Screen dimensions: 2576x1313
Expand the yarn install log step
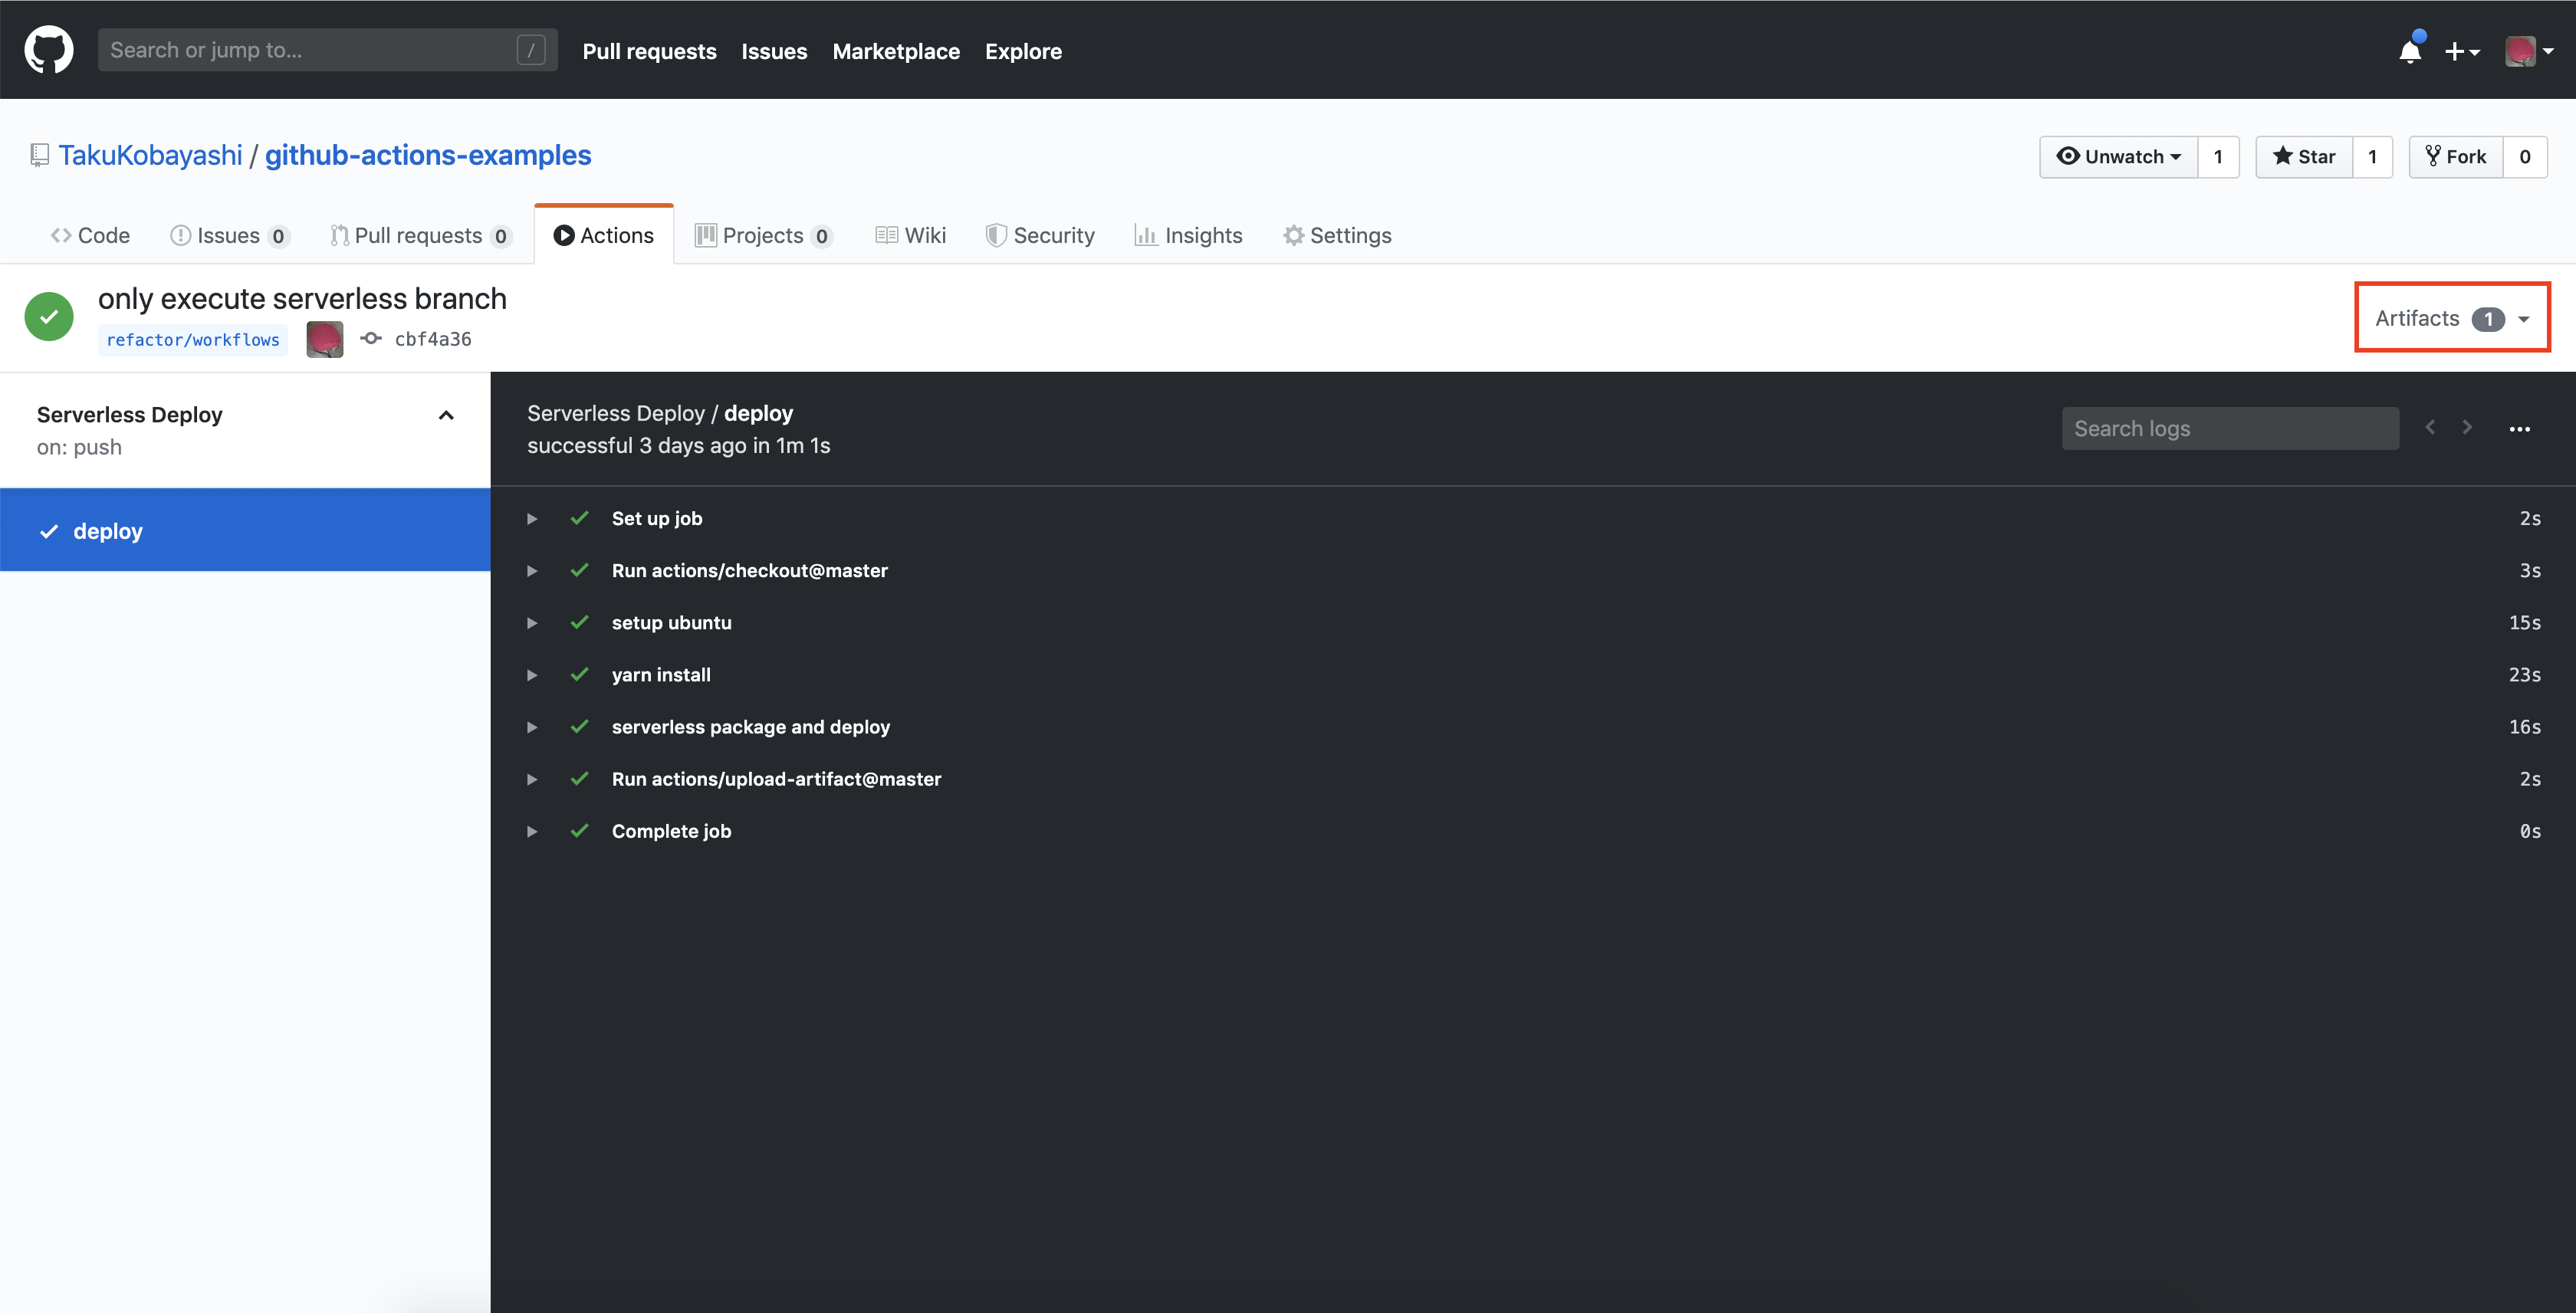tap(532, 674)
